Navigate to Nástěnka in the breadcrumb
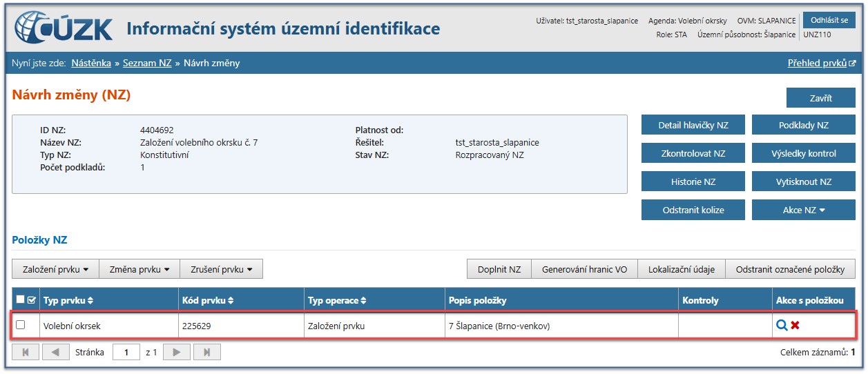The image size is (868, 374). (x=91, y=63)
